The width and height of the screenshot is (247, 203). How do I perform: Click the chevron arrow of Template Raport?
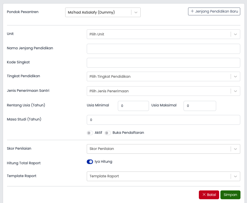tap(235, 176)
